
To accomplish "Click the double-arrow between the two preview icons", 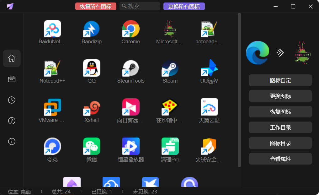I will pyautogui.click(x=280, y=52).
